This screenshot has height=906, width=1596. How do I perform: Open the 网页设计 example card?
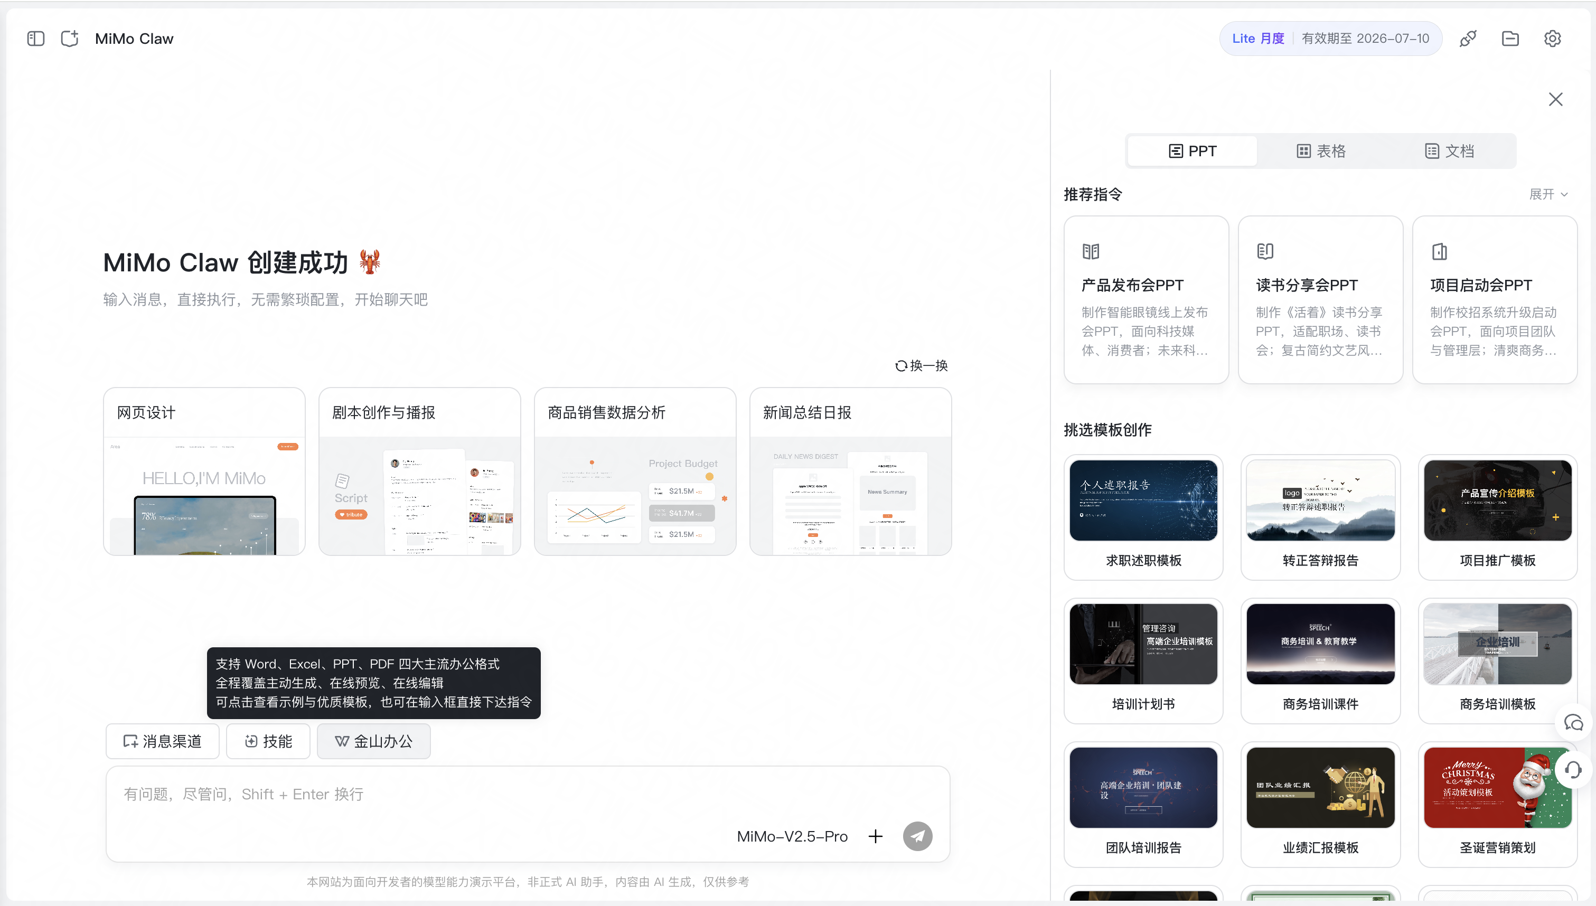coord(204,471)
